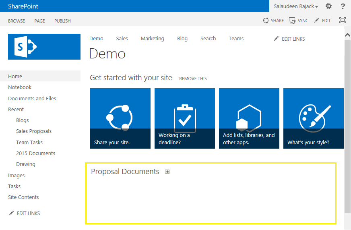Open Documents and Files link
Viewport: 351px width, 230px height.
tap(32, 99)
